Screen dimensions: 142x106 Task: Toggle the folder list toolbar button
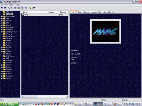tap(2, 8)
